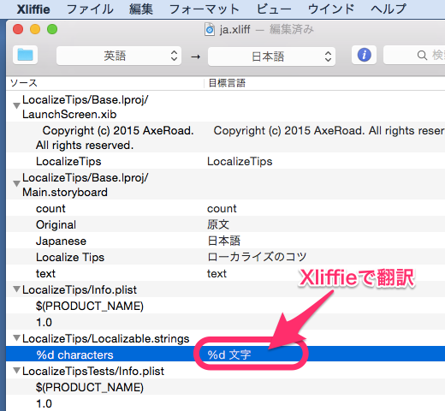Select $(PRODUCT_NAME) under LocalizeTipsTests/Info.plist

pyautogui.click(x=90, y=387)
